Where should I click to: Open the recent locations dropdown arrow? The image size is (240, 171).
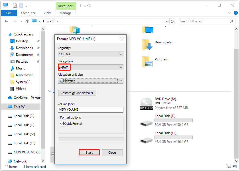click(21, 21)
